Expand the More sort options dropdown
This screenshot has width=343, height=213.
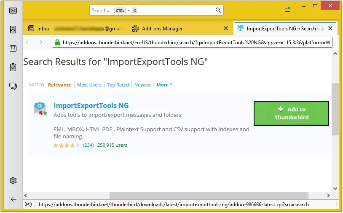[164, 85]
